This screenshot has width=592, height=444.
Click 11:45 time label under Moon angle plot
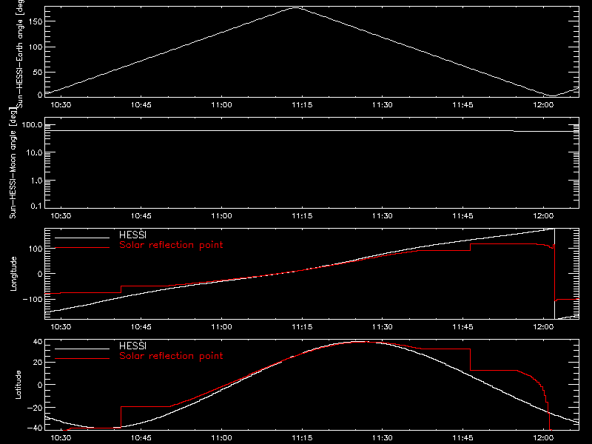click(x=463, y=216)
